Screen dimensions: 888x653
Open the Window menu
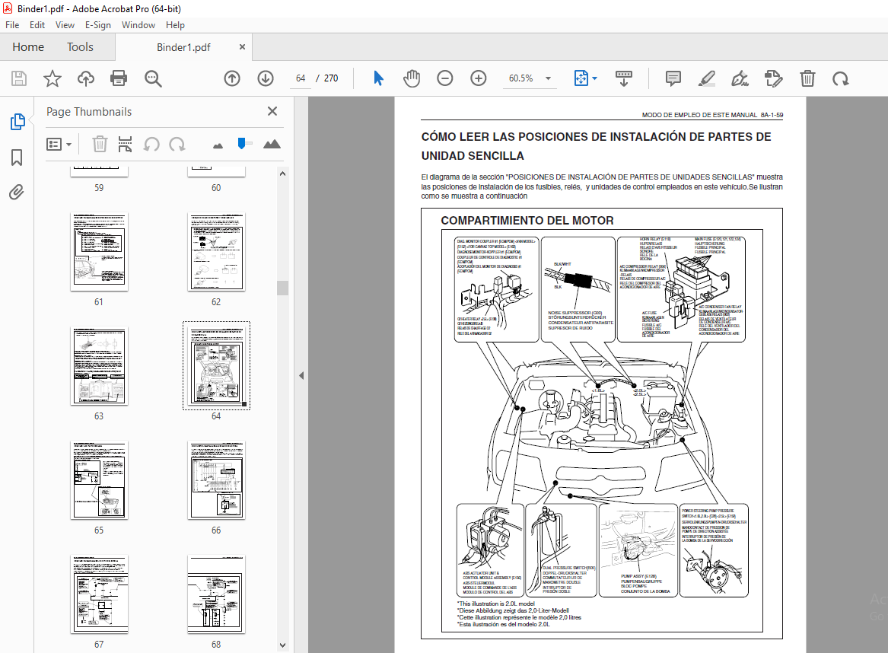[138, 25]
